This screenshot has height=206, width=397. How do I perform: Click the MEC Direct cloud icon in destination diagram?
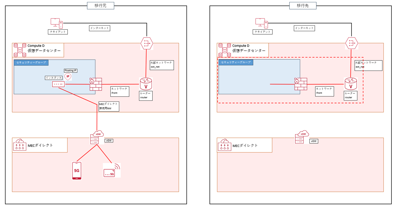(x=225, y=145)
